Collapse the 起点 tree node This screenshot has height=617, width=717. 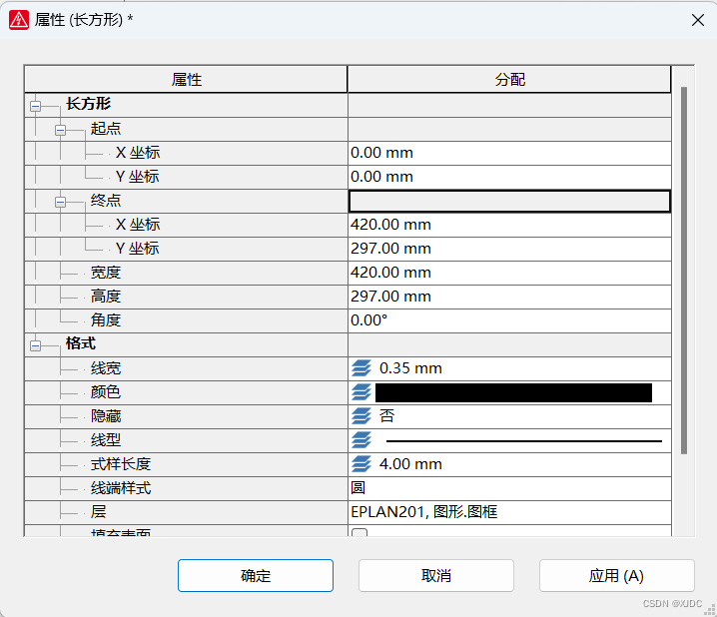pos(60,129)
